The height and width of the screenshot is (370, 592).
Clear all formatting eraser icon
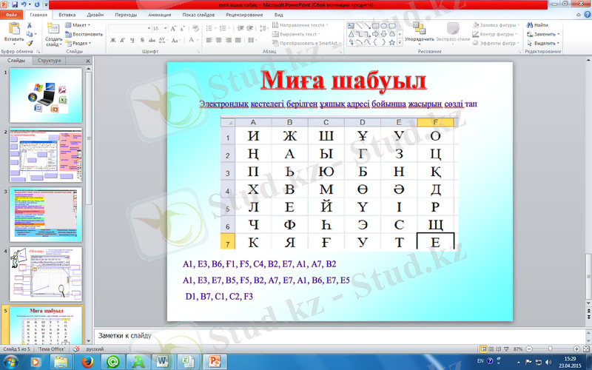click(195, 28)
